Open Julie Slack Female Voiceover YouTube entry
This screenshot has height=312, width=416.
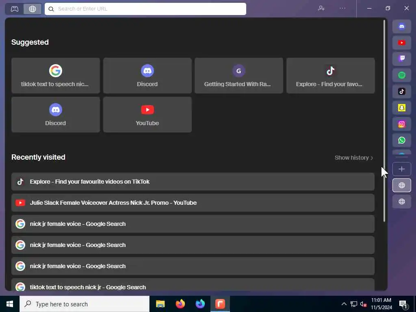click(x=193, y=203)
